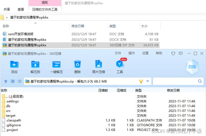Go up one level with the blue arrow
Image resolution: width=206 pixels, height=136 pixels.
coord(6,81)
